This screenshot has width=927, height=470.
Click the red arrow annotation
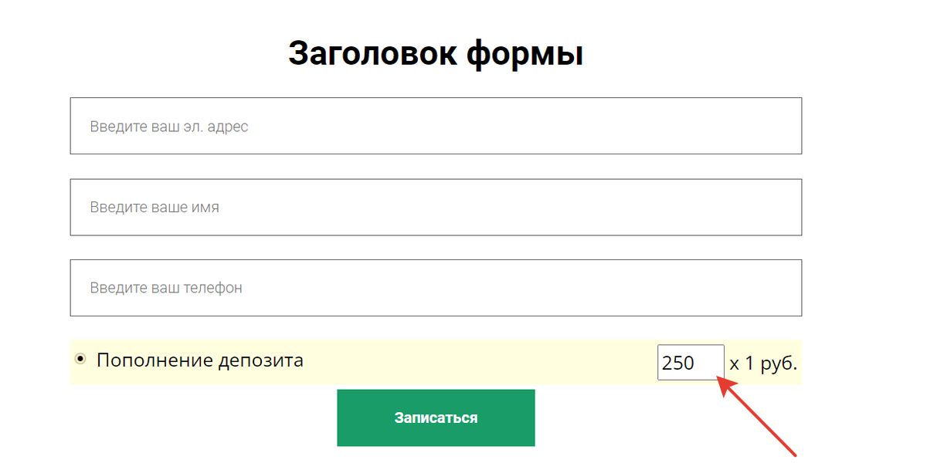click(759, 415)
